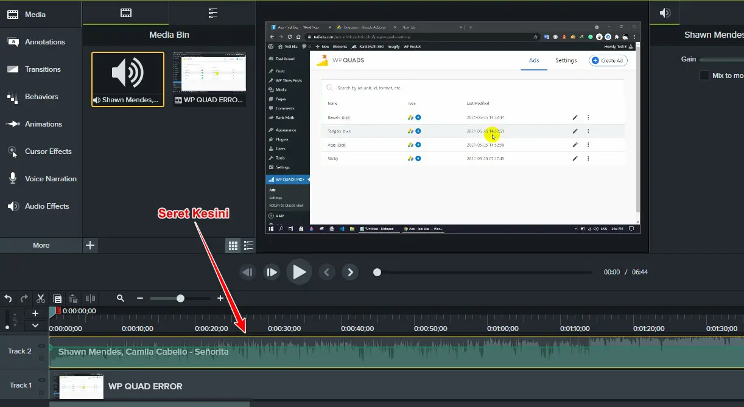Hide Track 1 with its eye icon

click(42, 379)
